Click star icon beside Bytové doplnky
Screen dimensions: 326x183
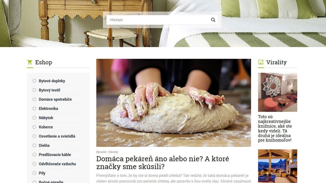click(34, 81)
